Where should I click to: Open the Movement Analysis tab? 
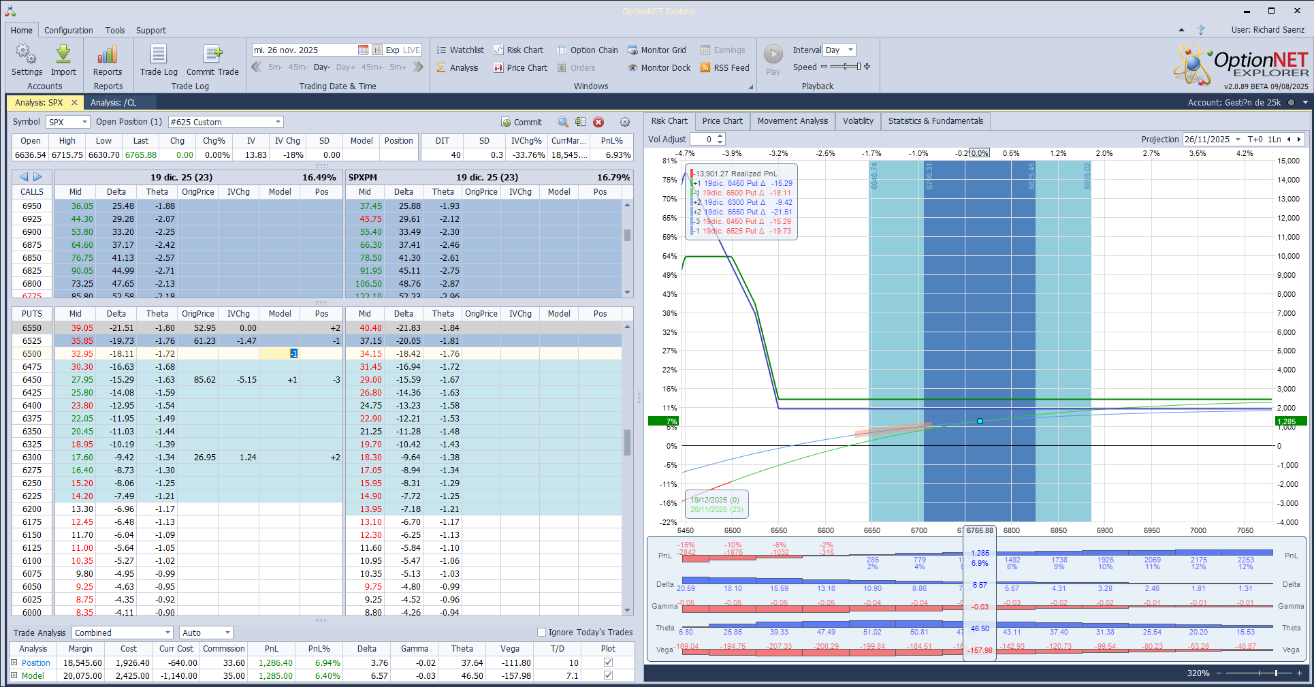(x=792, y=121)
